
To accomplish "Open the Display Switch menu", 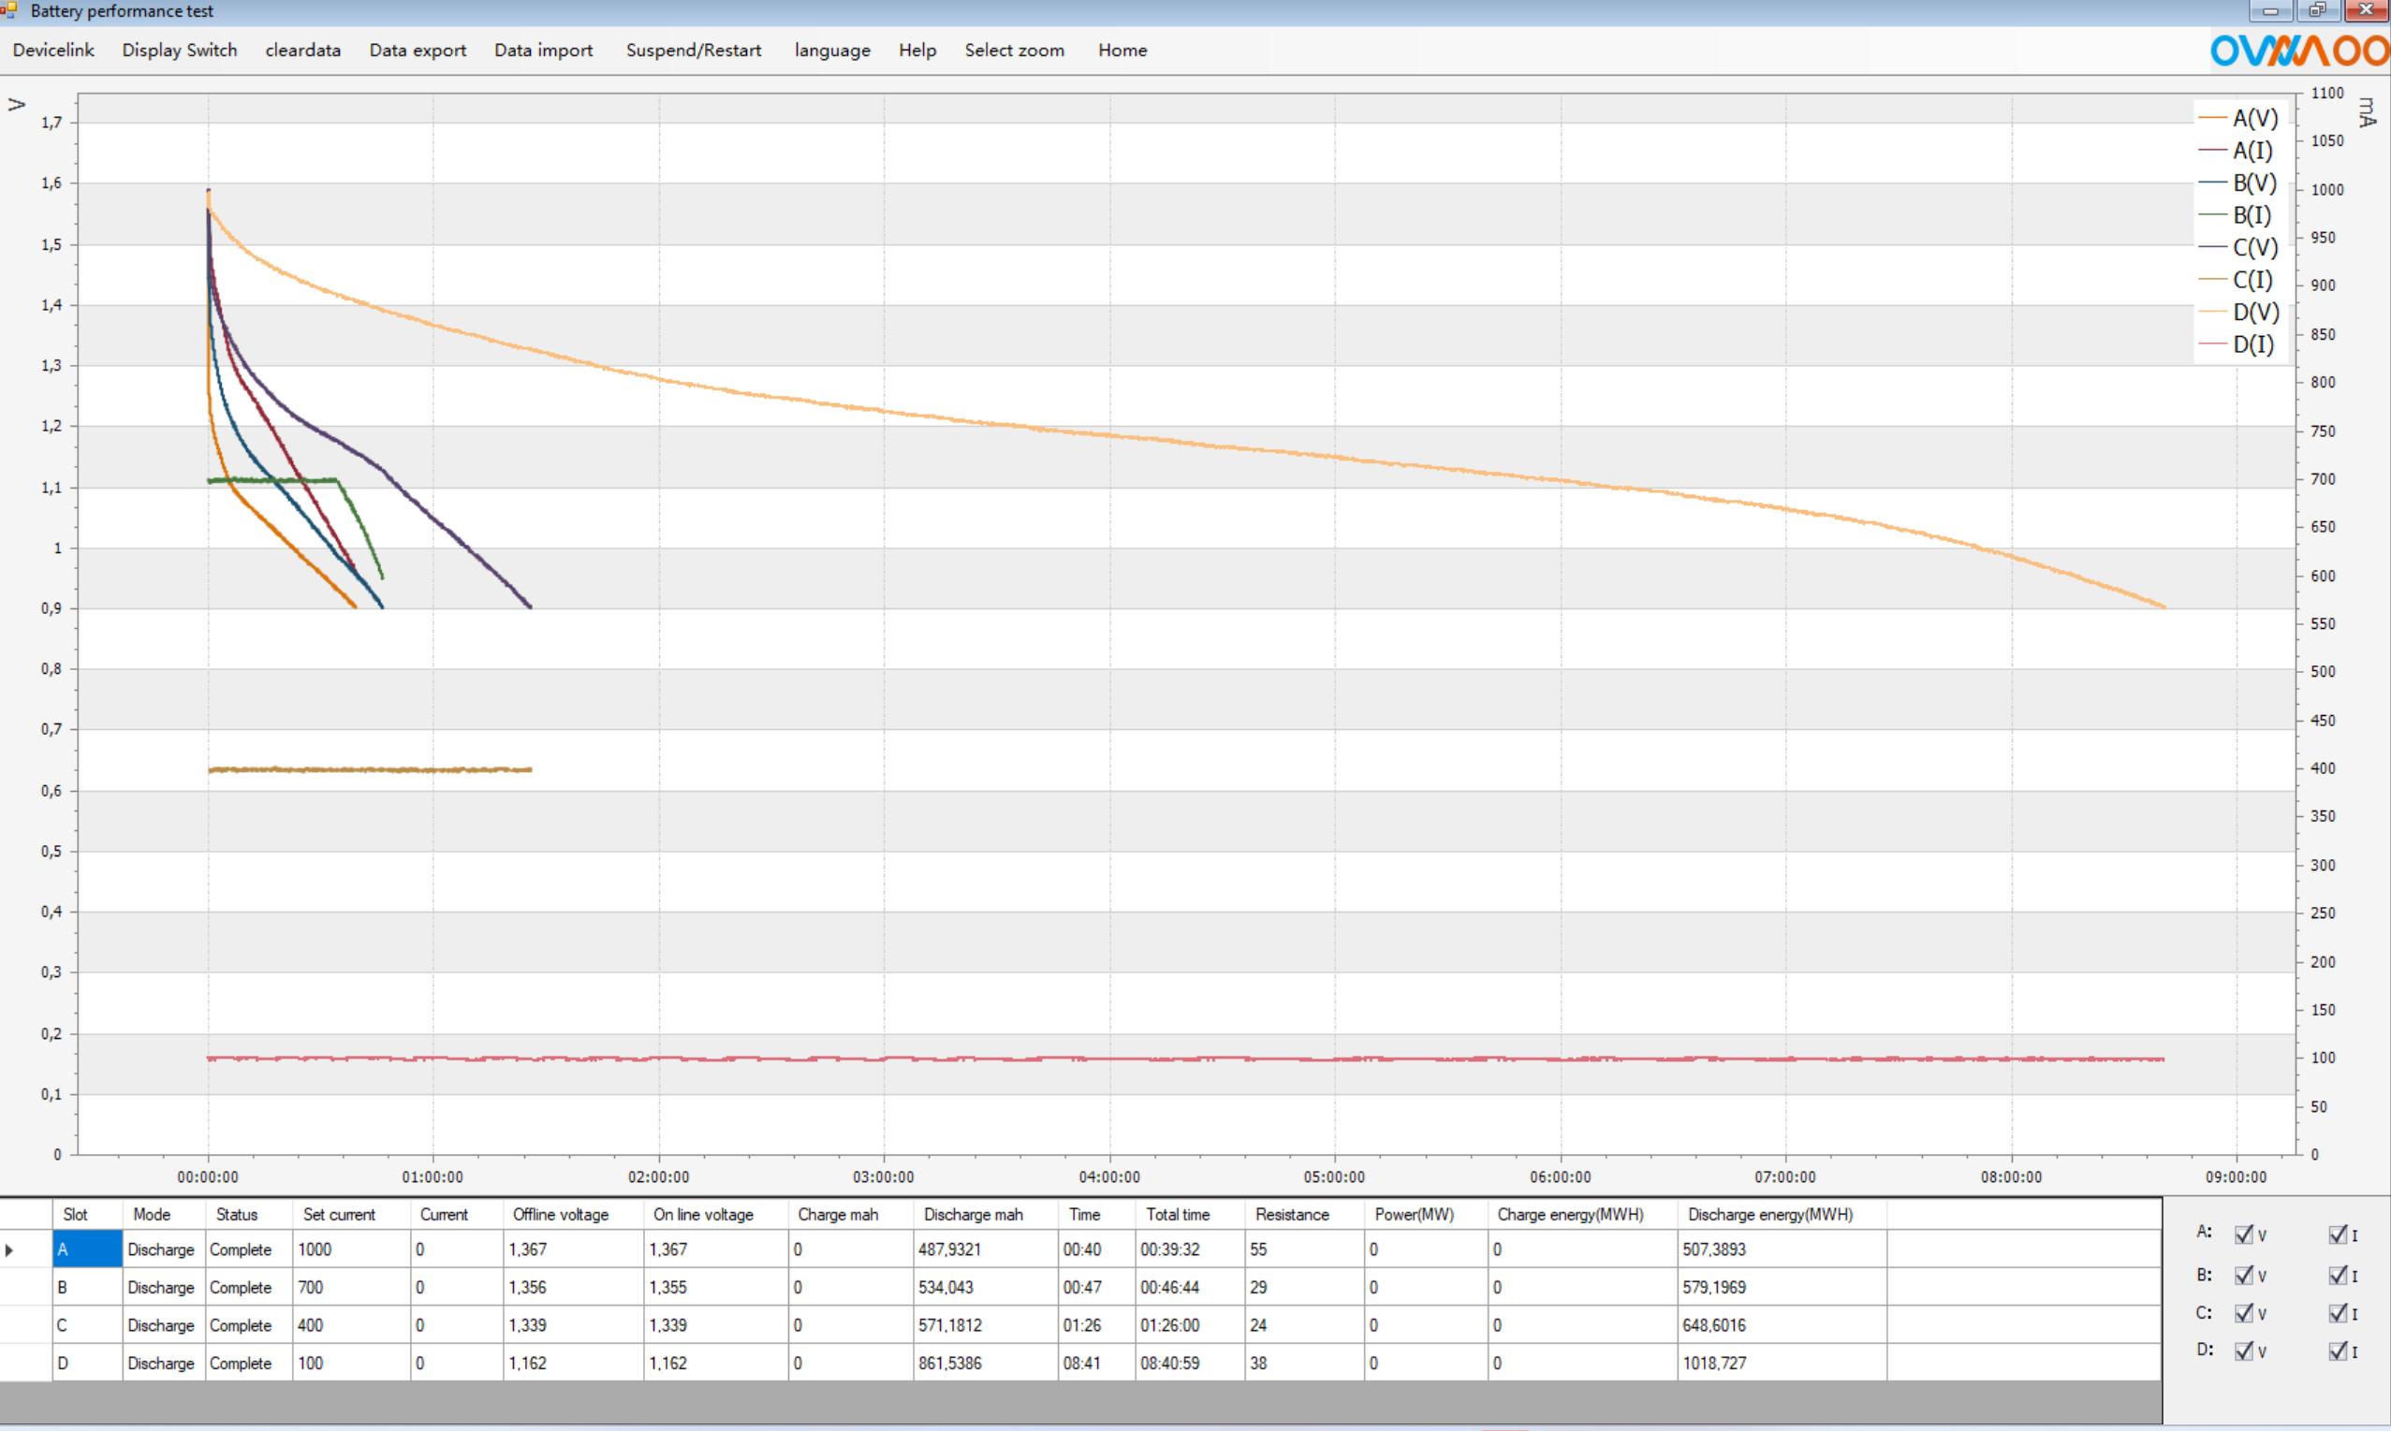I will pos(180,51).
